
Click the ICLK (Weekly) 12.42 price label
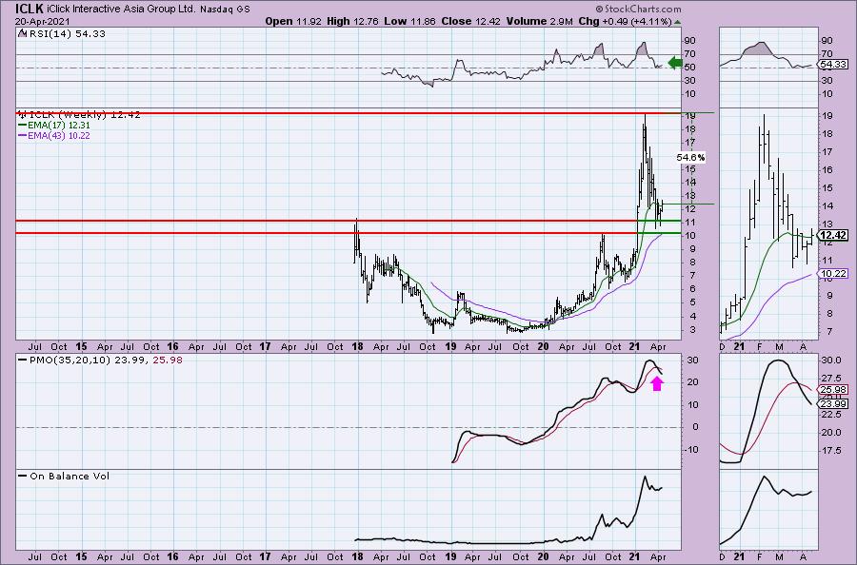(84, 115)
